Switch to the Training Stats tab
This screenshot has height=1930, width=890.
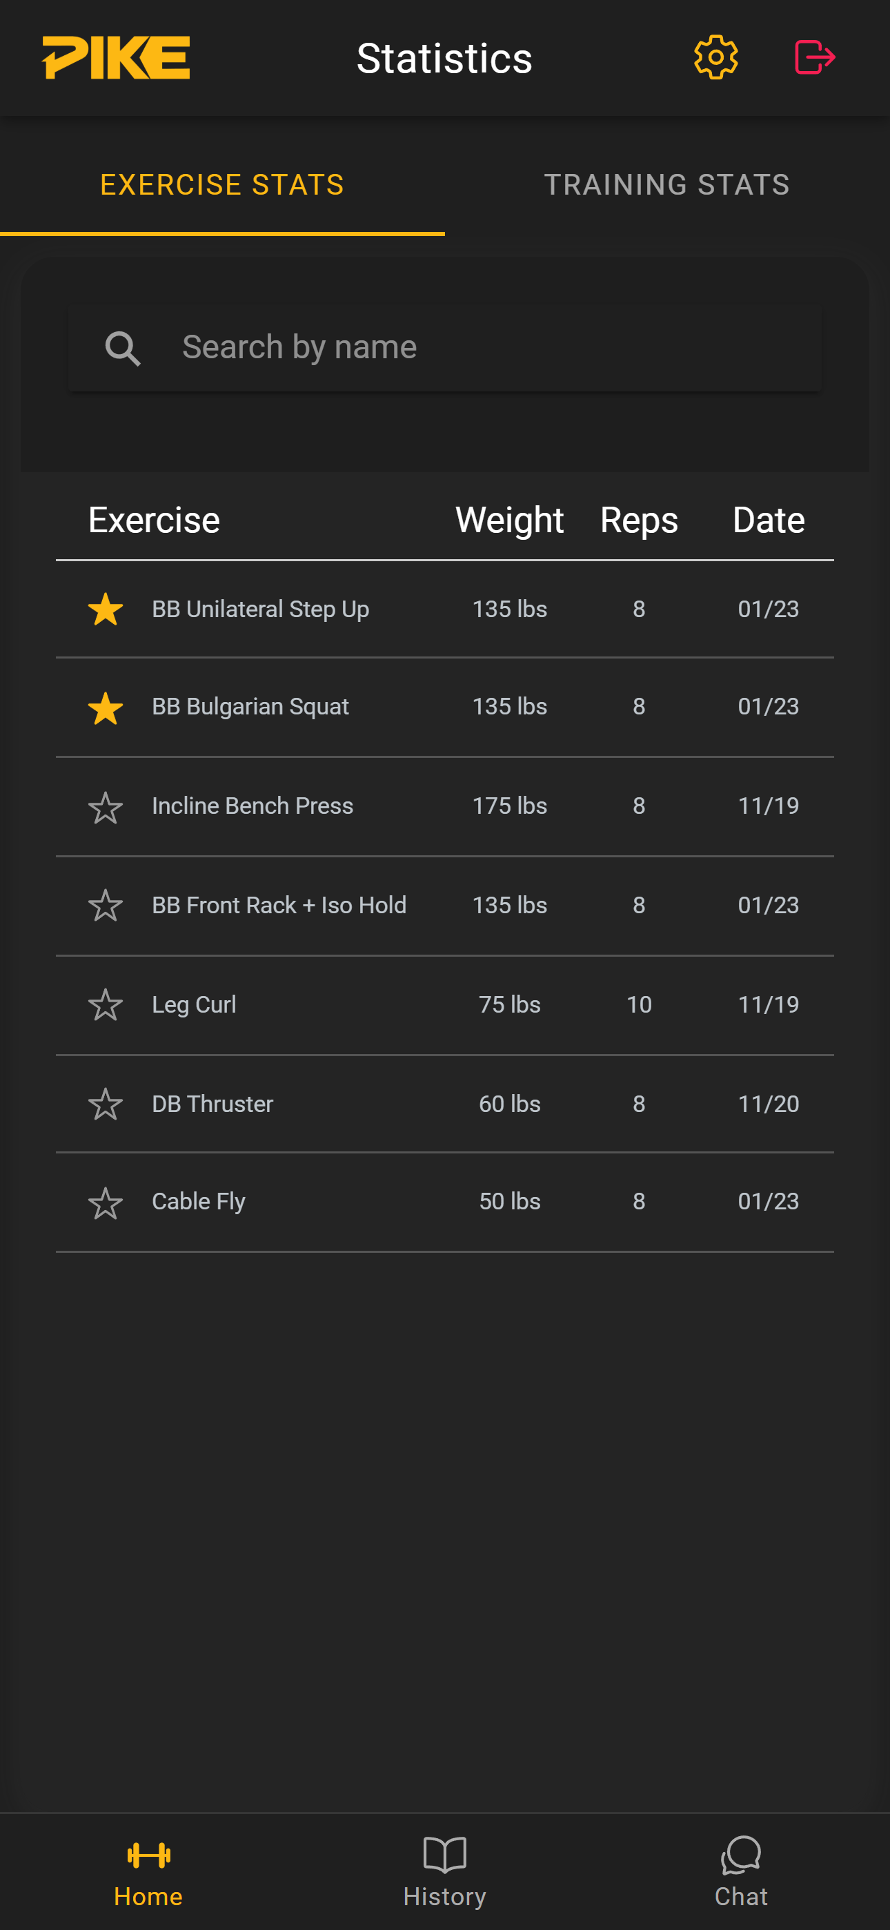[x=666, y=184]
